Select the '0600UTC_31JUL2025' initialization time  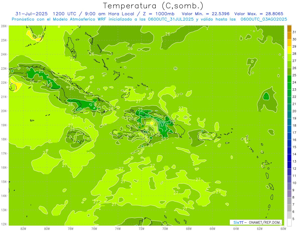click(x=171, y=19)
